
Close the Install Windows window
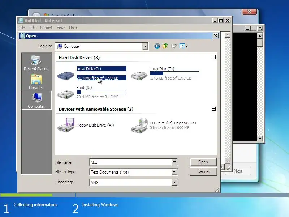click(x=249, y=12)
